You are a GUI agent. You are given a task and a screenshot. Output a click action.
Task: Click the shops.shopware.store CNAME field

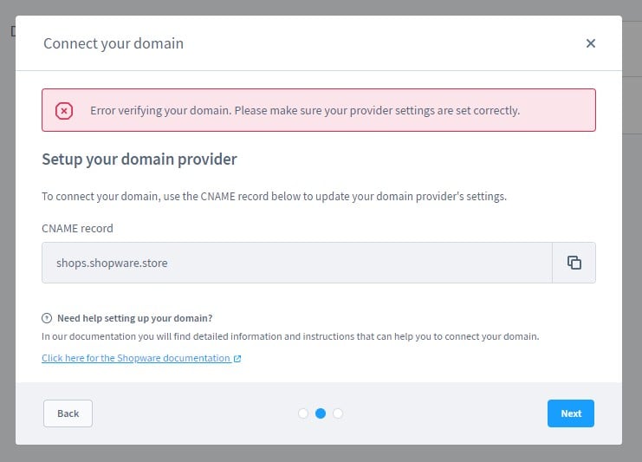point(297,263)
